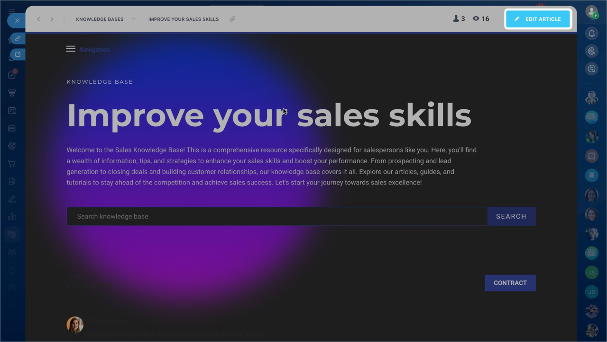This screenshot has height=342, width=607.
Task: Open article in new window side tab
Action: click(18, 54)
